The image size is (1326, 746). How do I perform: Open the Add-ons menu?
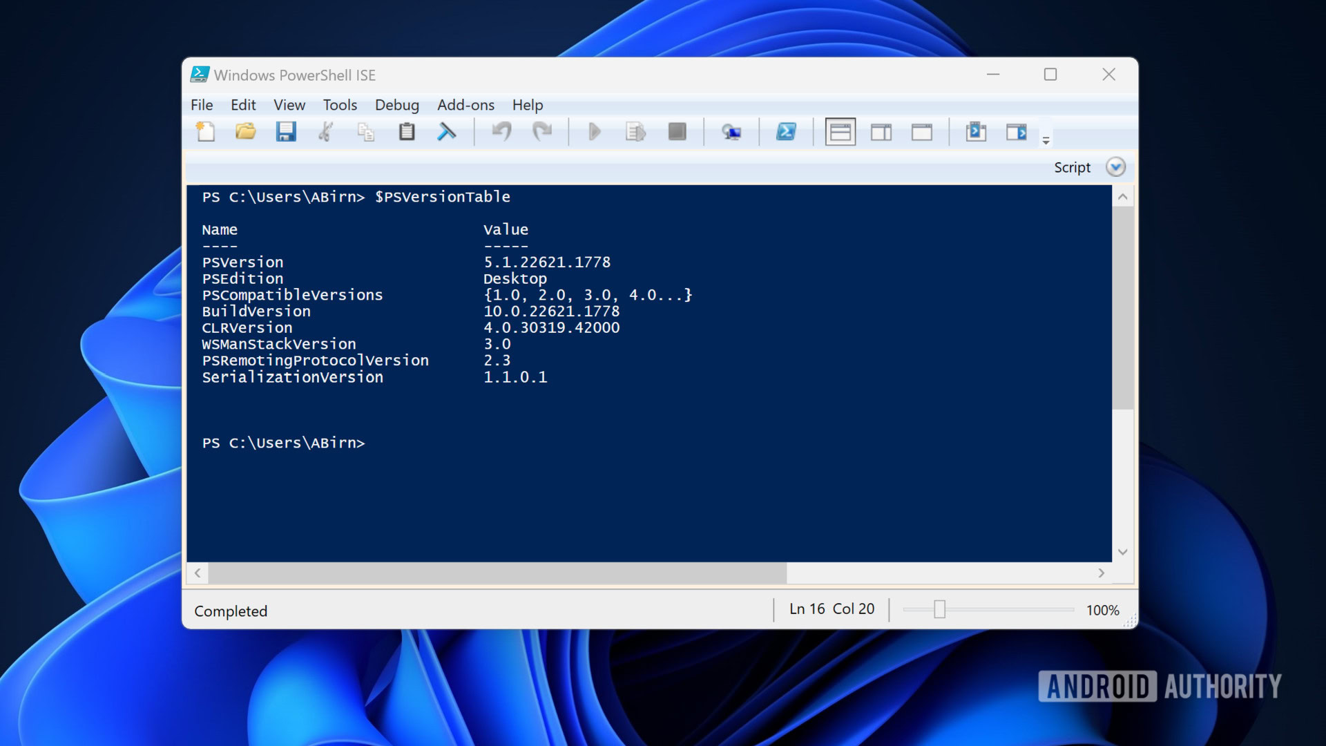(x=465, y=105)
